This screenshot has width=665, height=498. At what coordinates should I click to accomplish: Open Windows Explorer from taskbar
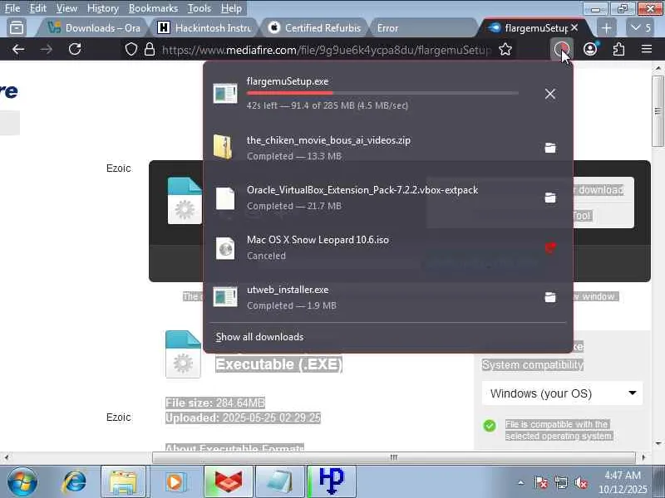click(123, 482)
